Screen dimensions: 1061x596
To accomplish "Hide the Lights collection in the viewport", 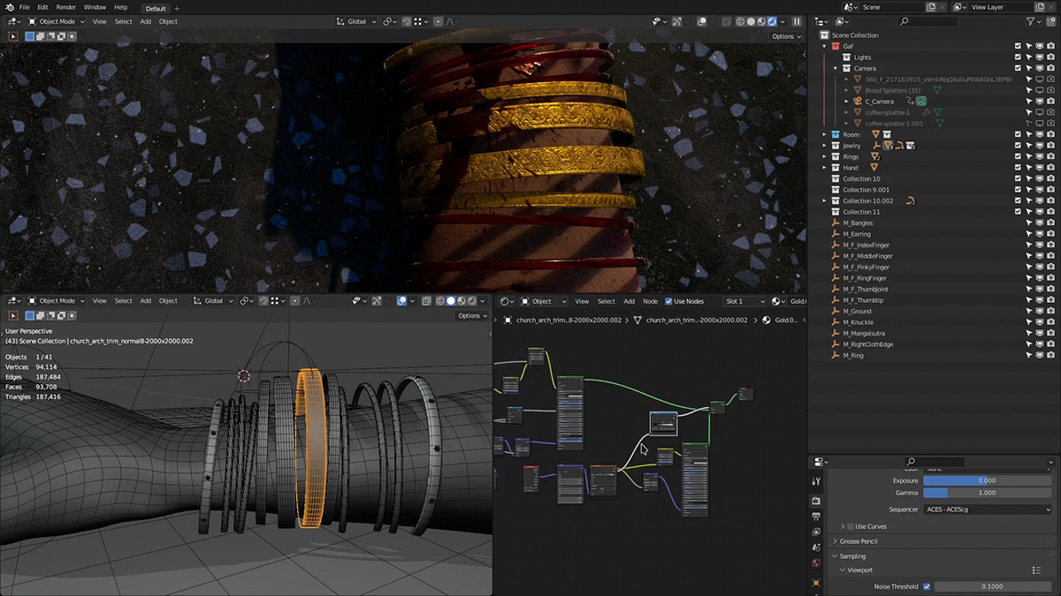I will click(x=1040, y=57).
